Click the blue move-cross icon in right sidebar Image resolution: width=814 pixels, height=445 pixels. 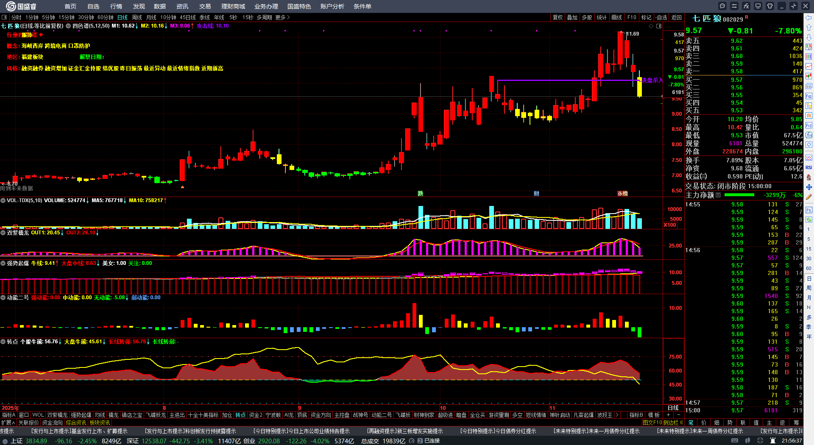[809, 187]
